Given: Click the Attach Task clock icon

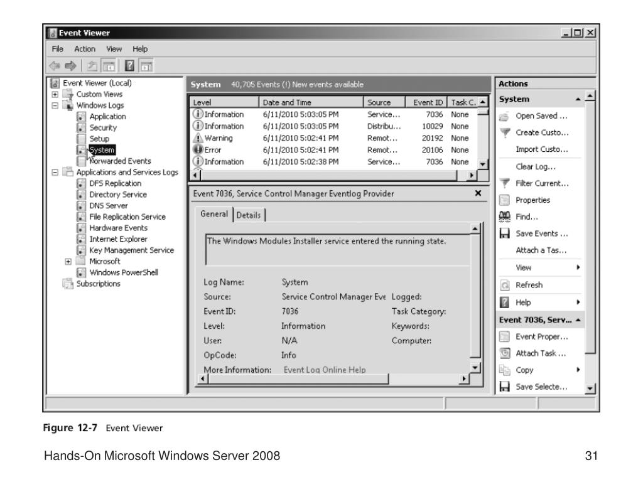Looking at the screenshot, I should tap(505, 353).
